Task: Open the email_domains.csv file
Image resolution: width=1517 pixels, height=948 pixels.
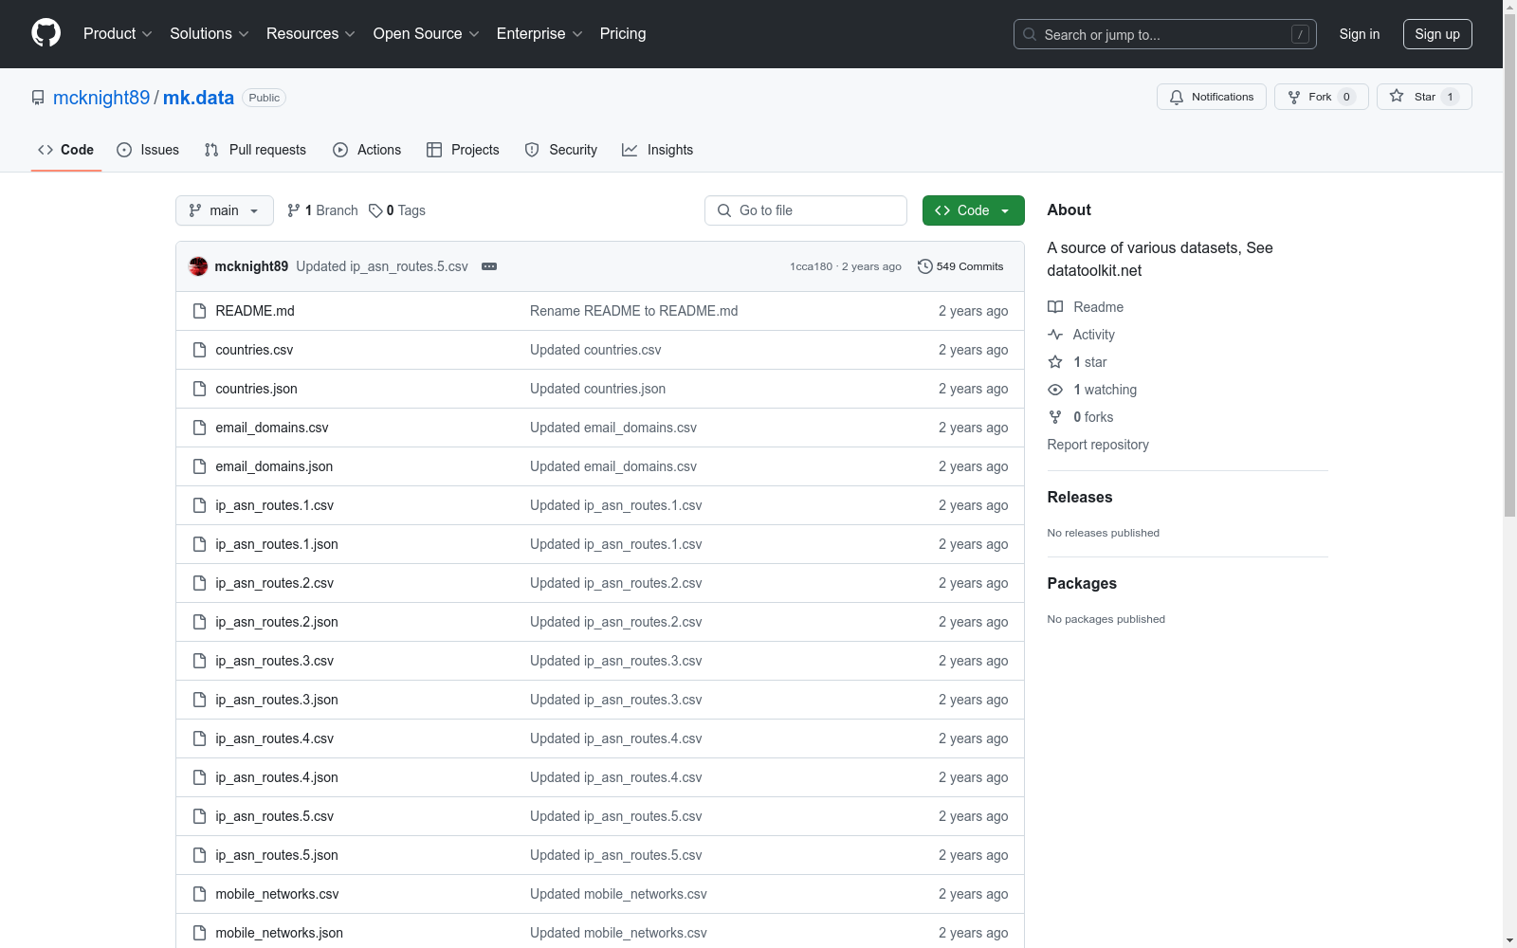Action: (x=272, y=428)
